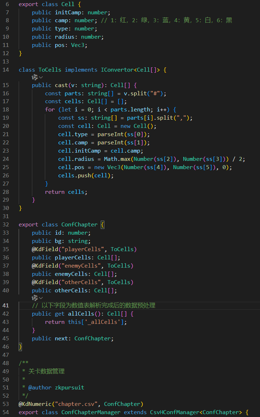Click the 'allCells' getter name on line 42
Screen dimensions: 260x417
pyautogui.click(x=81, y=314)
